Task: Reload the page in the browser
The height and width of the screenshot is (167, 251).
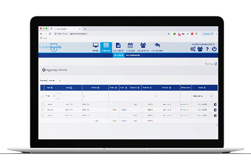Action: (x=50, y=34)
